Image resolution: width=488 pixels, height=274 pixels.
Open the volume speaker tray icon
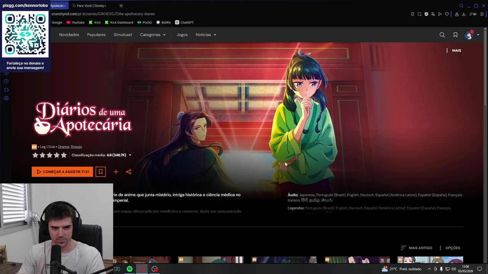pyautogui.click(x=453, y=269)
